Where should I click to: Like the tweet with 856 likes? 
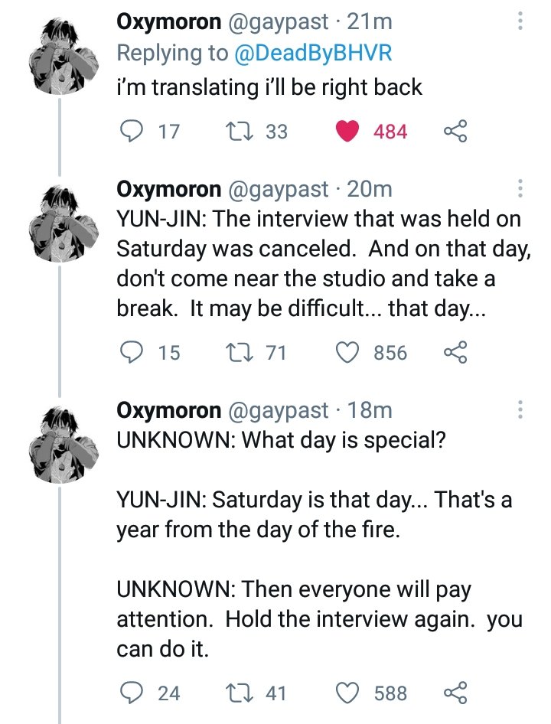pos(350,352)
